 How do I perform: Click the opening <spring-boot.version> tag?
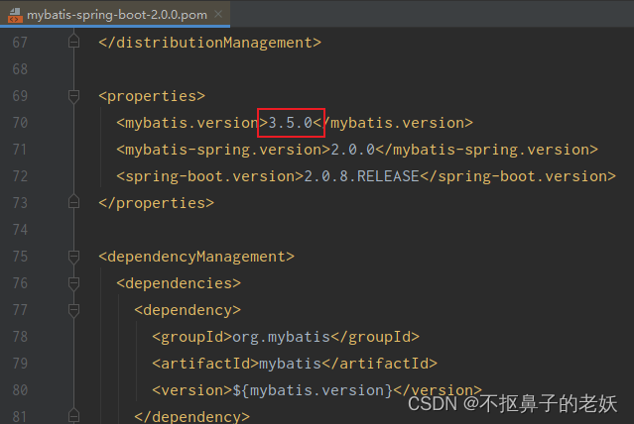[210, 176]
